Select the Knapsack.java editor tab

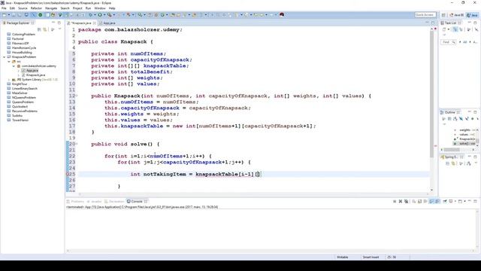point(82,23)
